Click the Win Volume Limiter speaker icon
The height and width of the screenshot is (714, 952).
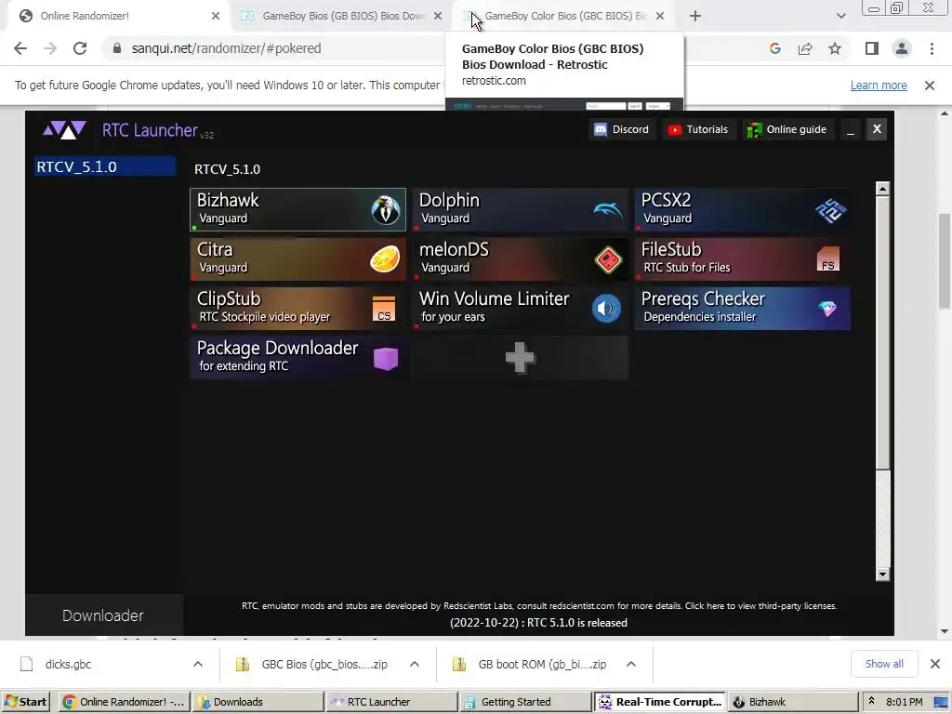click(x=606, y=309)
